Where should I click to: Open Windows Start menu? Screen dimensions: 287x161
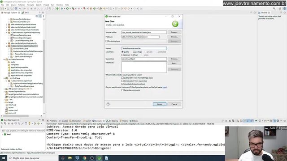tap(4, 158)
